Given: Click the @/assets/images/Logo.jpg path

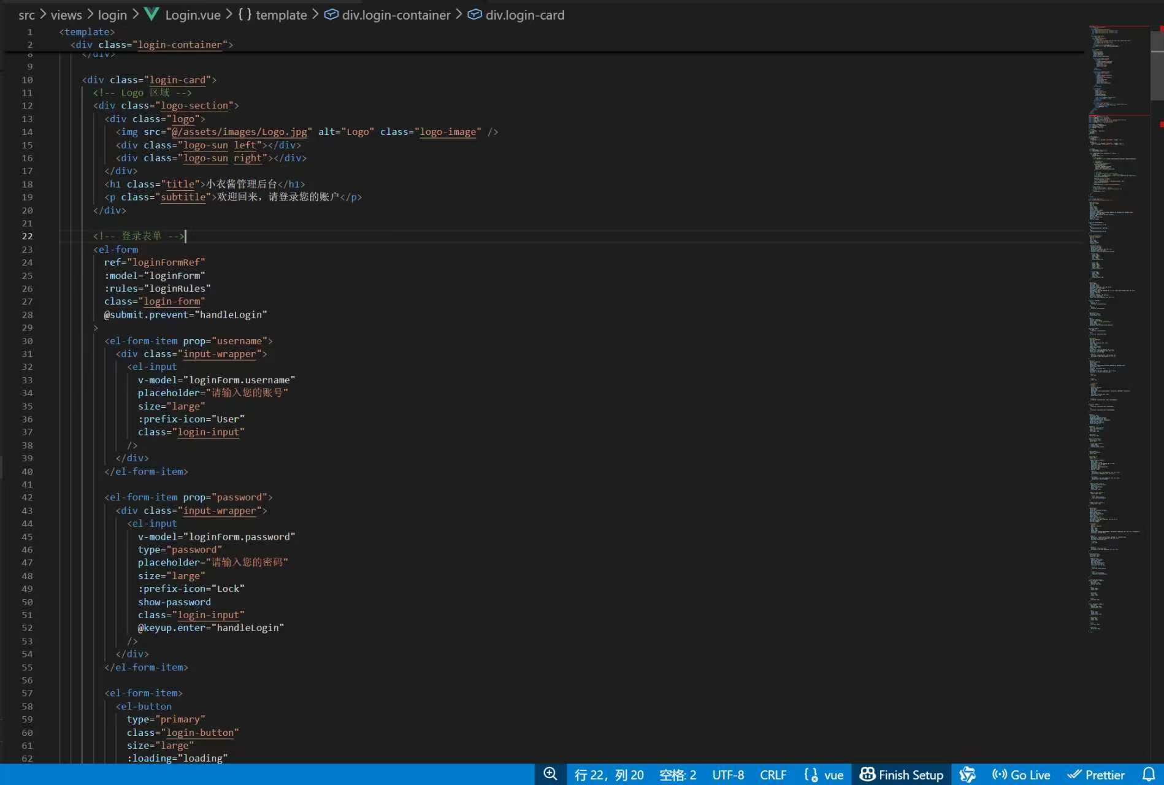Looking at the screenshot, I should [x=239, y=132].
